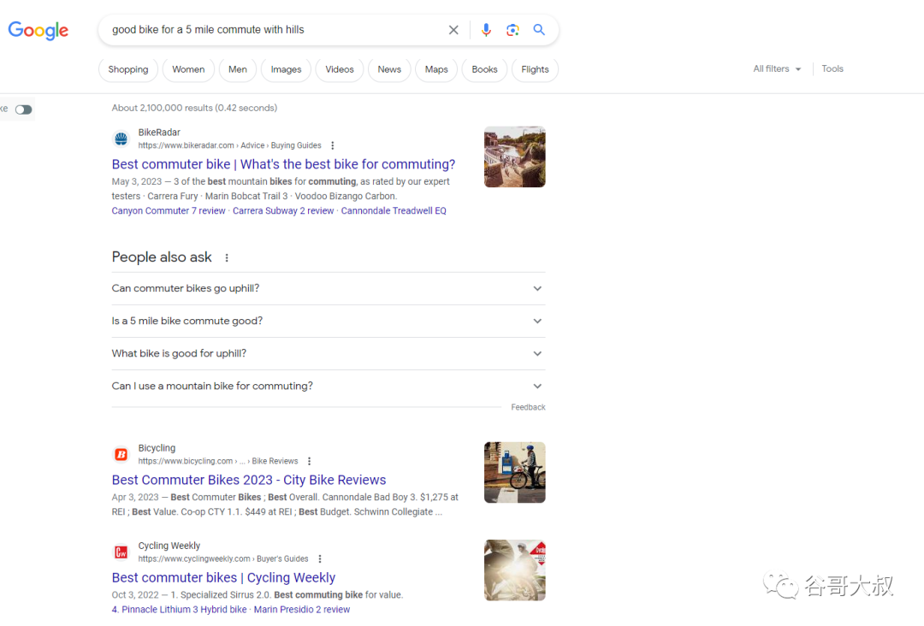Click the BikeRadar site name
This screenshot has height=626, width=924.
coord(159,133)
